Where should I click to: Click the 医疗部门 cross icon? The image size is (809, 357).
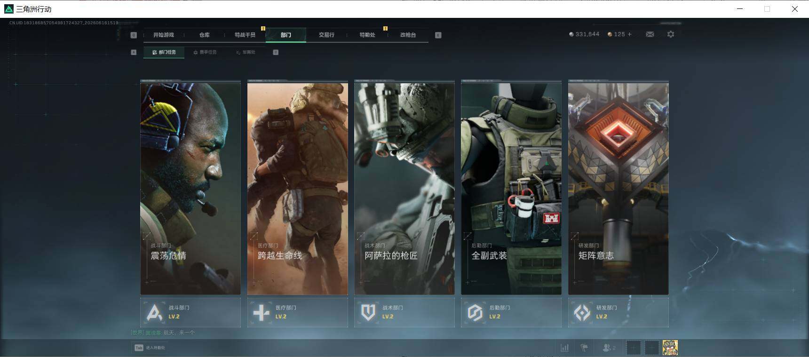[261, 312]
